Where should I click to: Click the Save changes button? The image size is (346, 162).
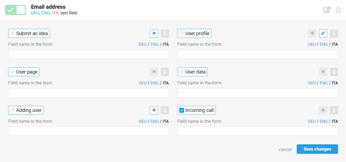(317, 149)
